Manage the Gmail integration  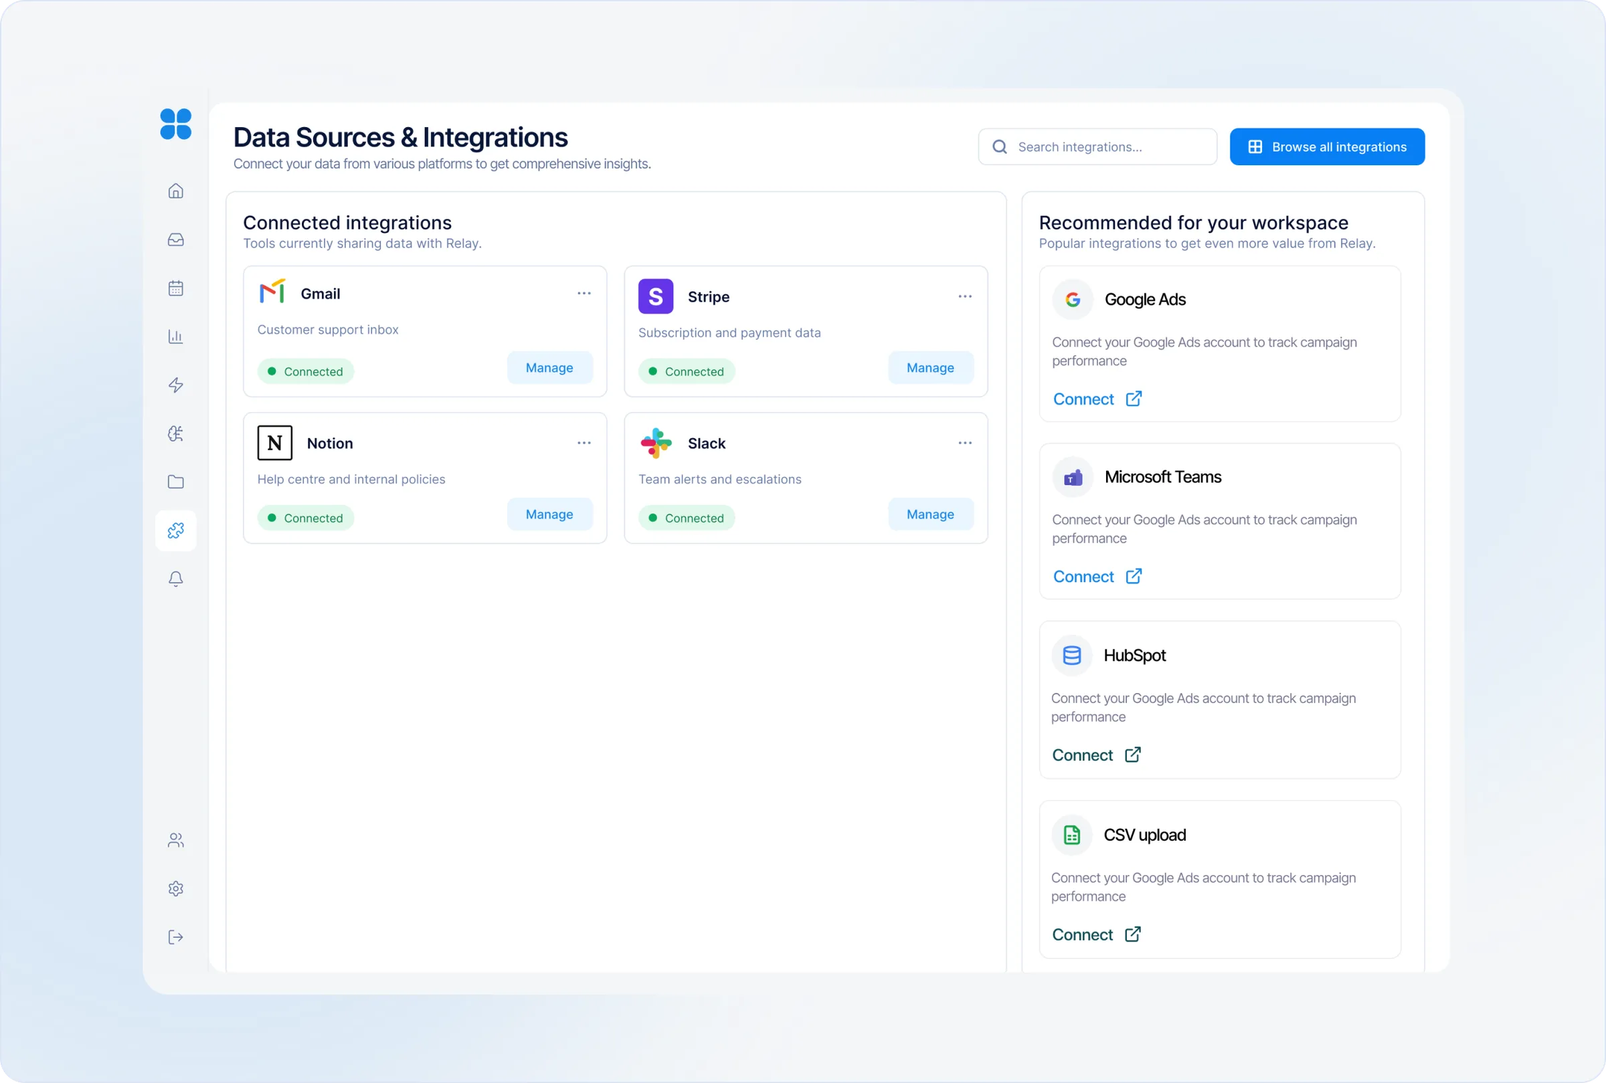click(x=549, y=367)
